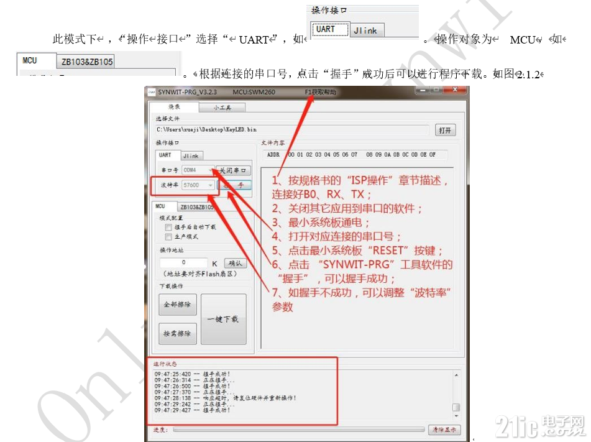The width and height of the screenshot is (591, 442).
Task: Click the 全部擦除 button
Action: (x=178, y=305)
